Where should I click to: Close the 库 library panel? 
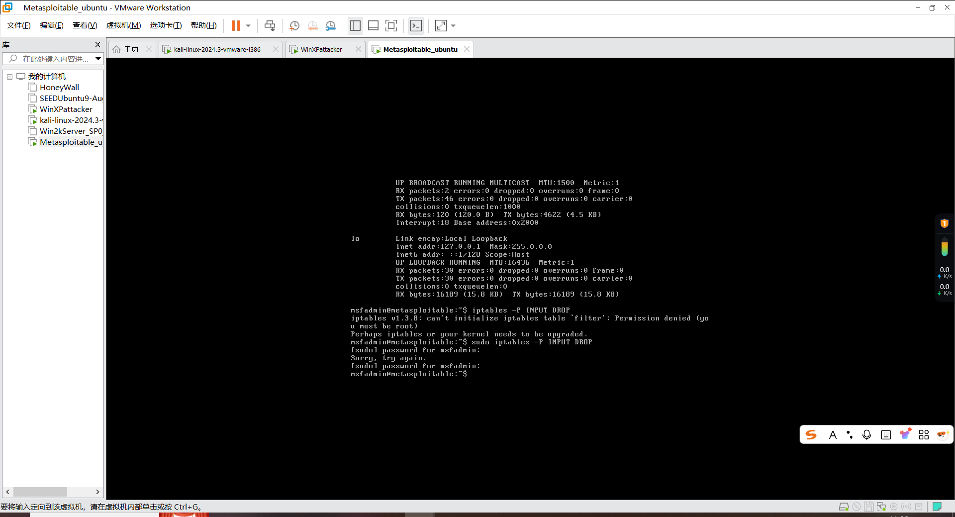point(97,45)
